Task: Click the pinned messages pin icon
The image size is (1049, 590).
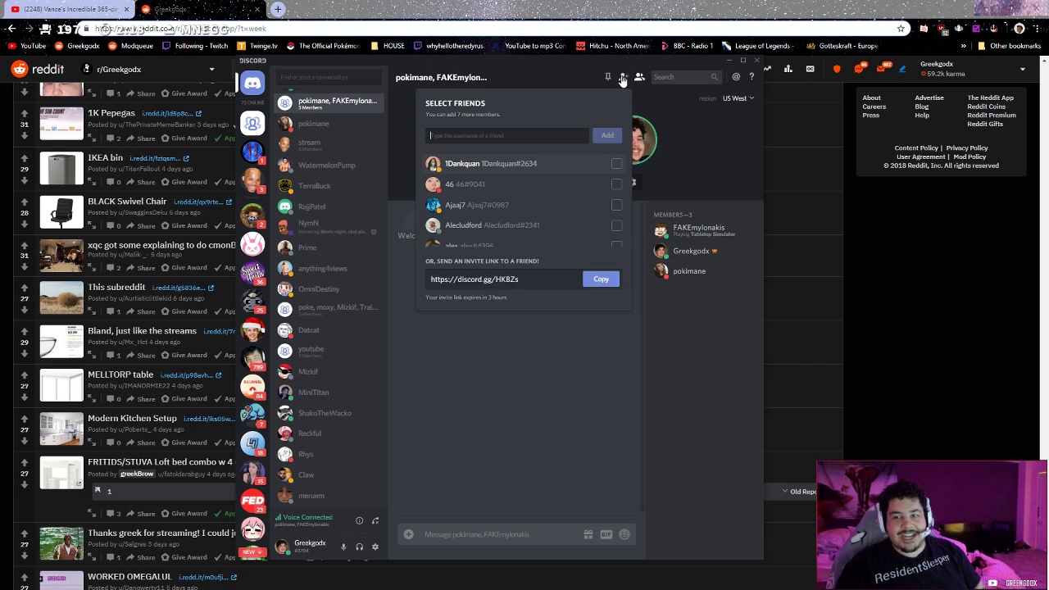Action: point(607,77)
